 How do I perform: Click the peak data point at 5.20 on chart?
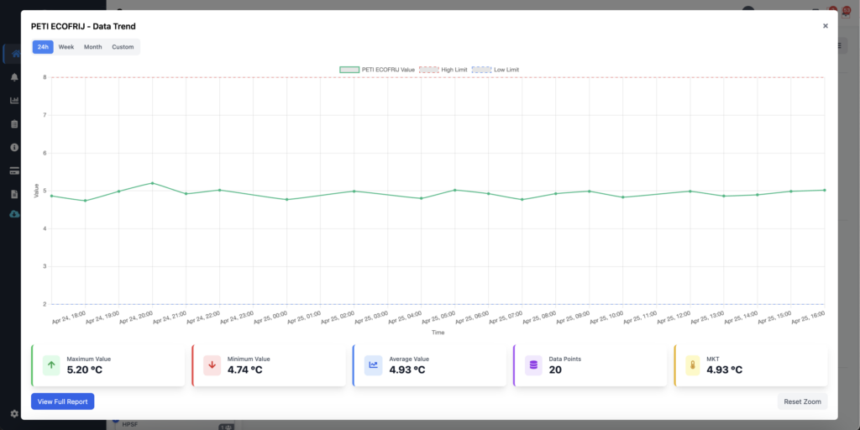[152, 183]
